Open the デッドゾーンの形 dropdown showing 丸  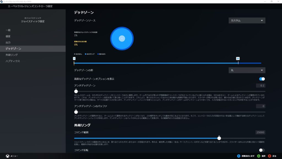click(x=247, y=70)
